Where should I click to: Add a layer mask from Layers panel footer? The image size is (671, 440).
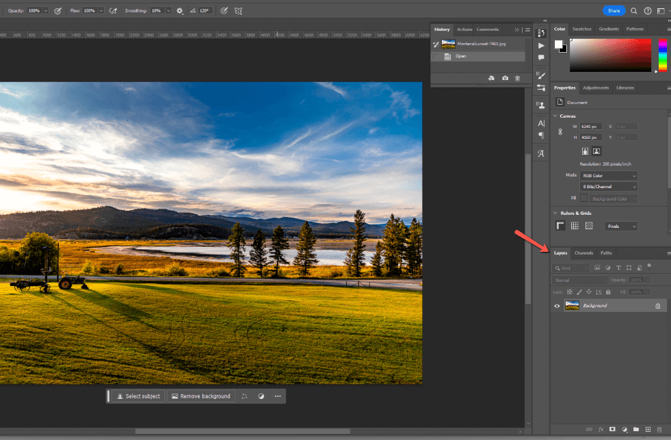point(613,429)
